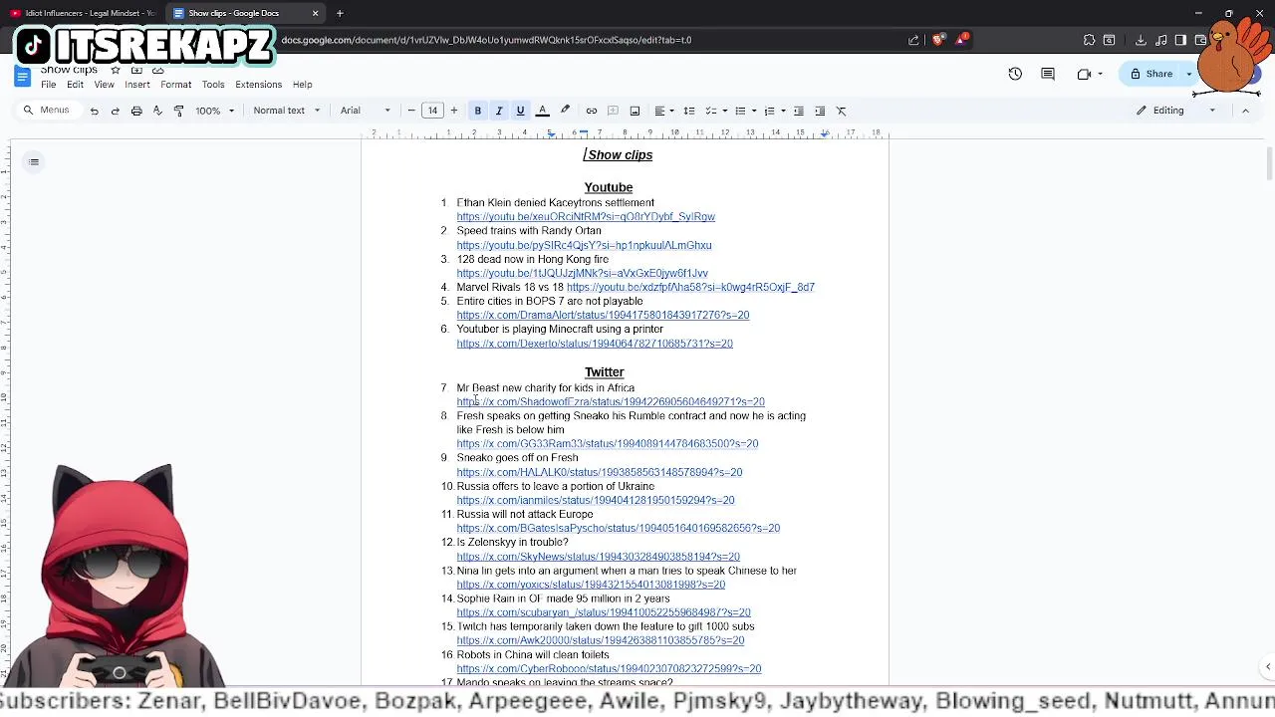The width and height of the screenshot is (1275, 717).
Task: Open the ShadowofEzra status link
Action: (611, 402)
